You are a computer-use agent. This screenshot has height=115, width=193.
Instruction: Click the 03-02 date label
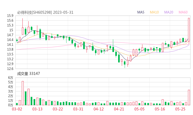click(x=17, y=109)
